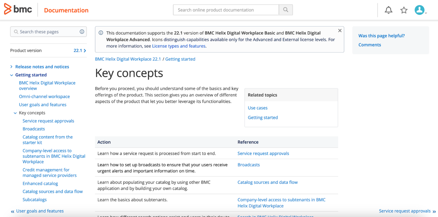This screenshot has height=217, width=438.
Task: Dismiss the version support banner
Action: tap(340, 30)
